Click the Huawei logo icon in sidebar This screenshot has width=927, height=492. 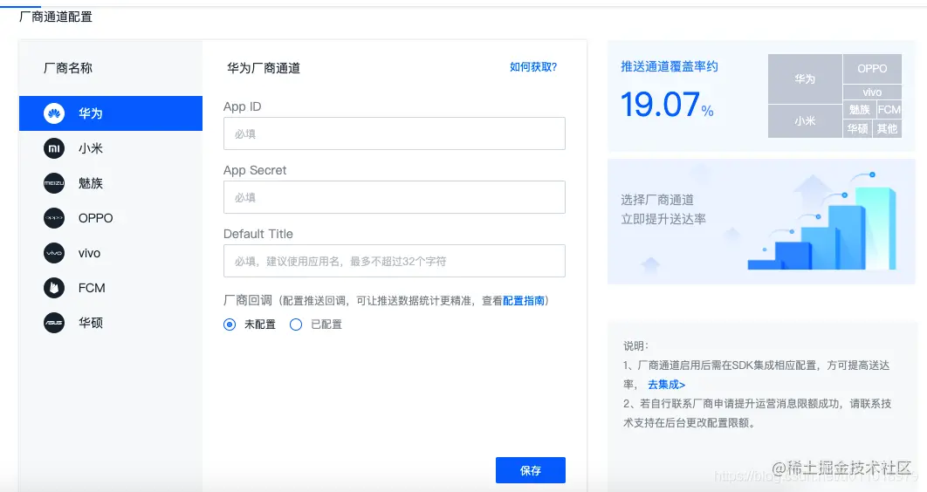click(54, 113)
